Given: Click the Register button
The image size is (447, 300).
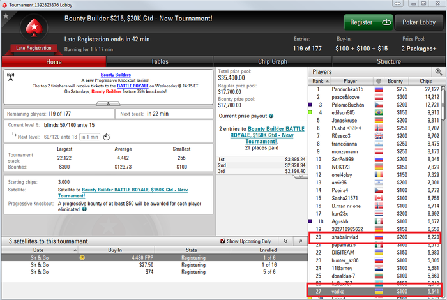Looking at the screenshot, I should (x=368, y=22).
